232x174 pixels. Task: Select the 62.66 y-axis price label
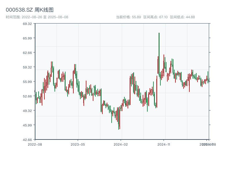coord(27,52)
